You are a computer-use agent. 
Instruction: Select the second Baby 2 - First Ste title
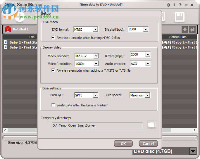point(23,47)
